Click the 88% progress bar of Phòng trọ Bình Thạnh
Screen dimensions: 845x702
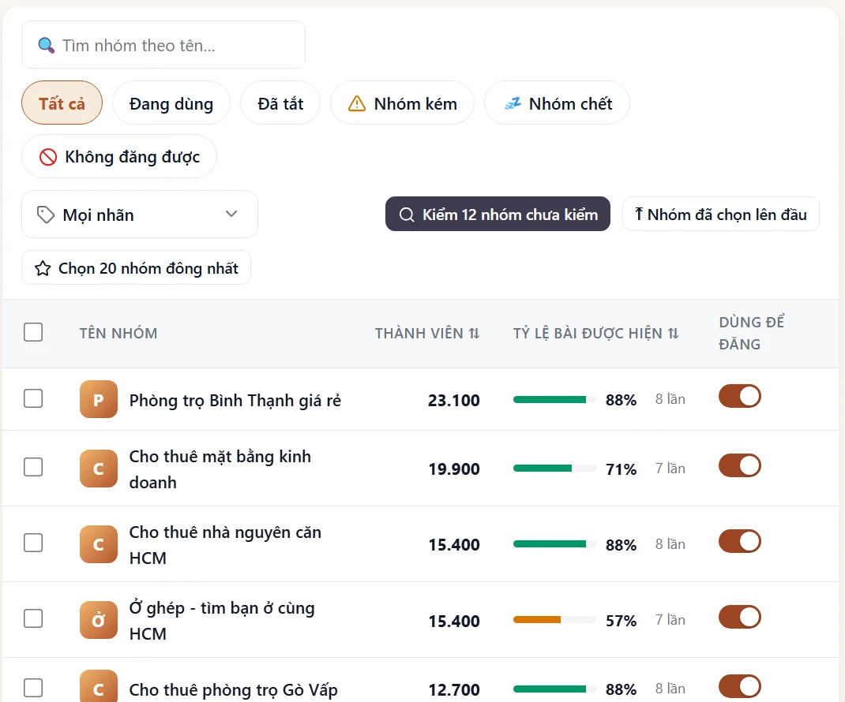click(x=554, y=399)
